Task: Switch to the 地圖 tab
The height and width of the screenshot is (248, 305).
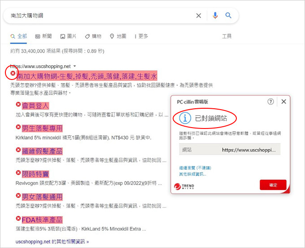Action: pos(118,36)
